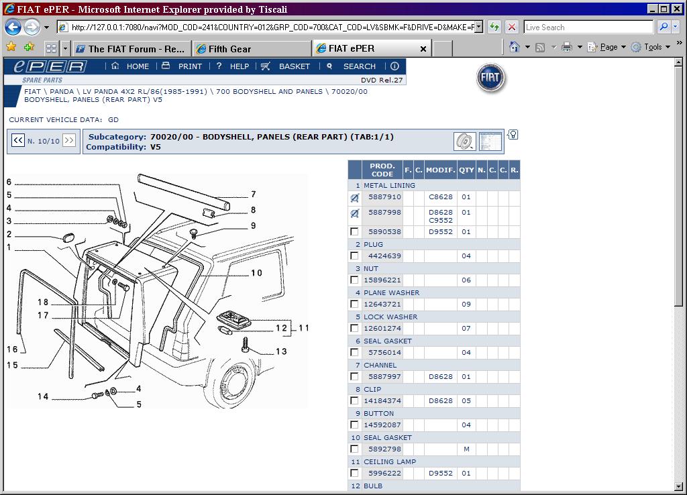Click 700 BODYSHELL AND PANELS breadcrumb link
This screenshot has height=495, width=687.
pos(270,91)
